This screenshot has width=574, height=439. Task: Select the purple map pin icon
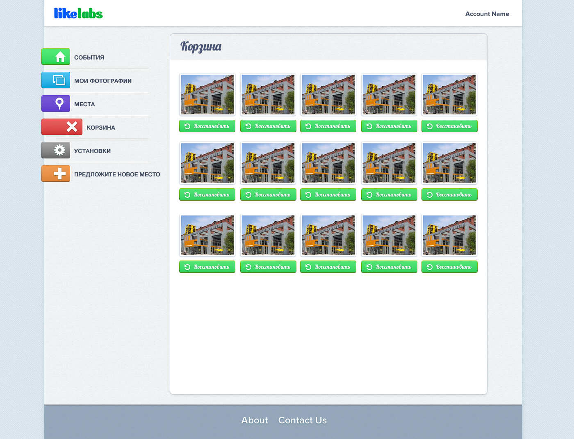(56, 103)
